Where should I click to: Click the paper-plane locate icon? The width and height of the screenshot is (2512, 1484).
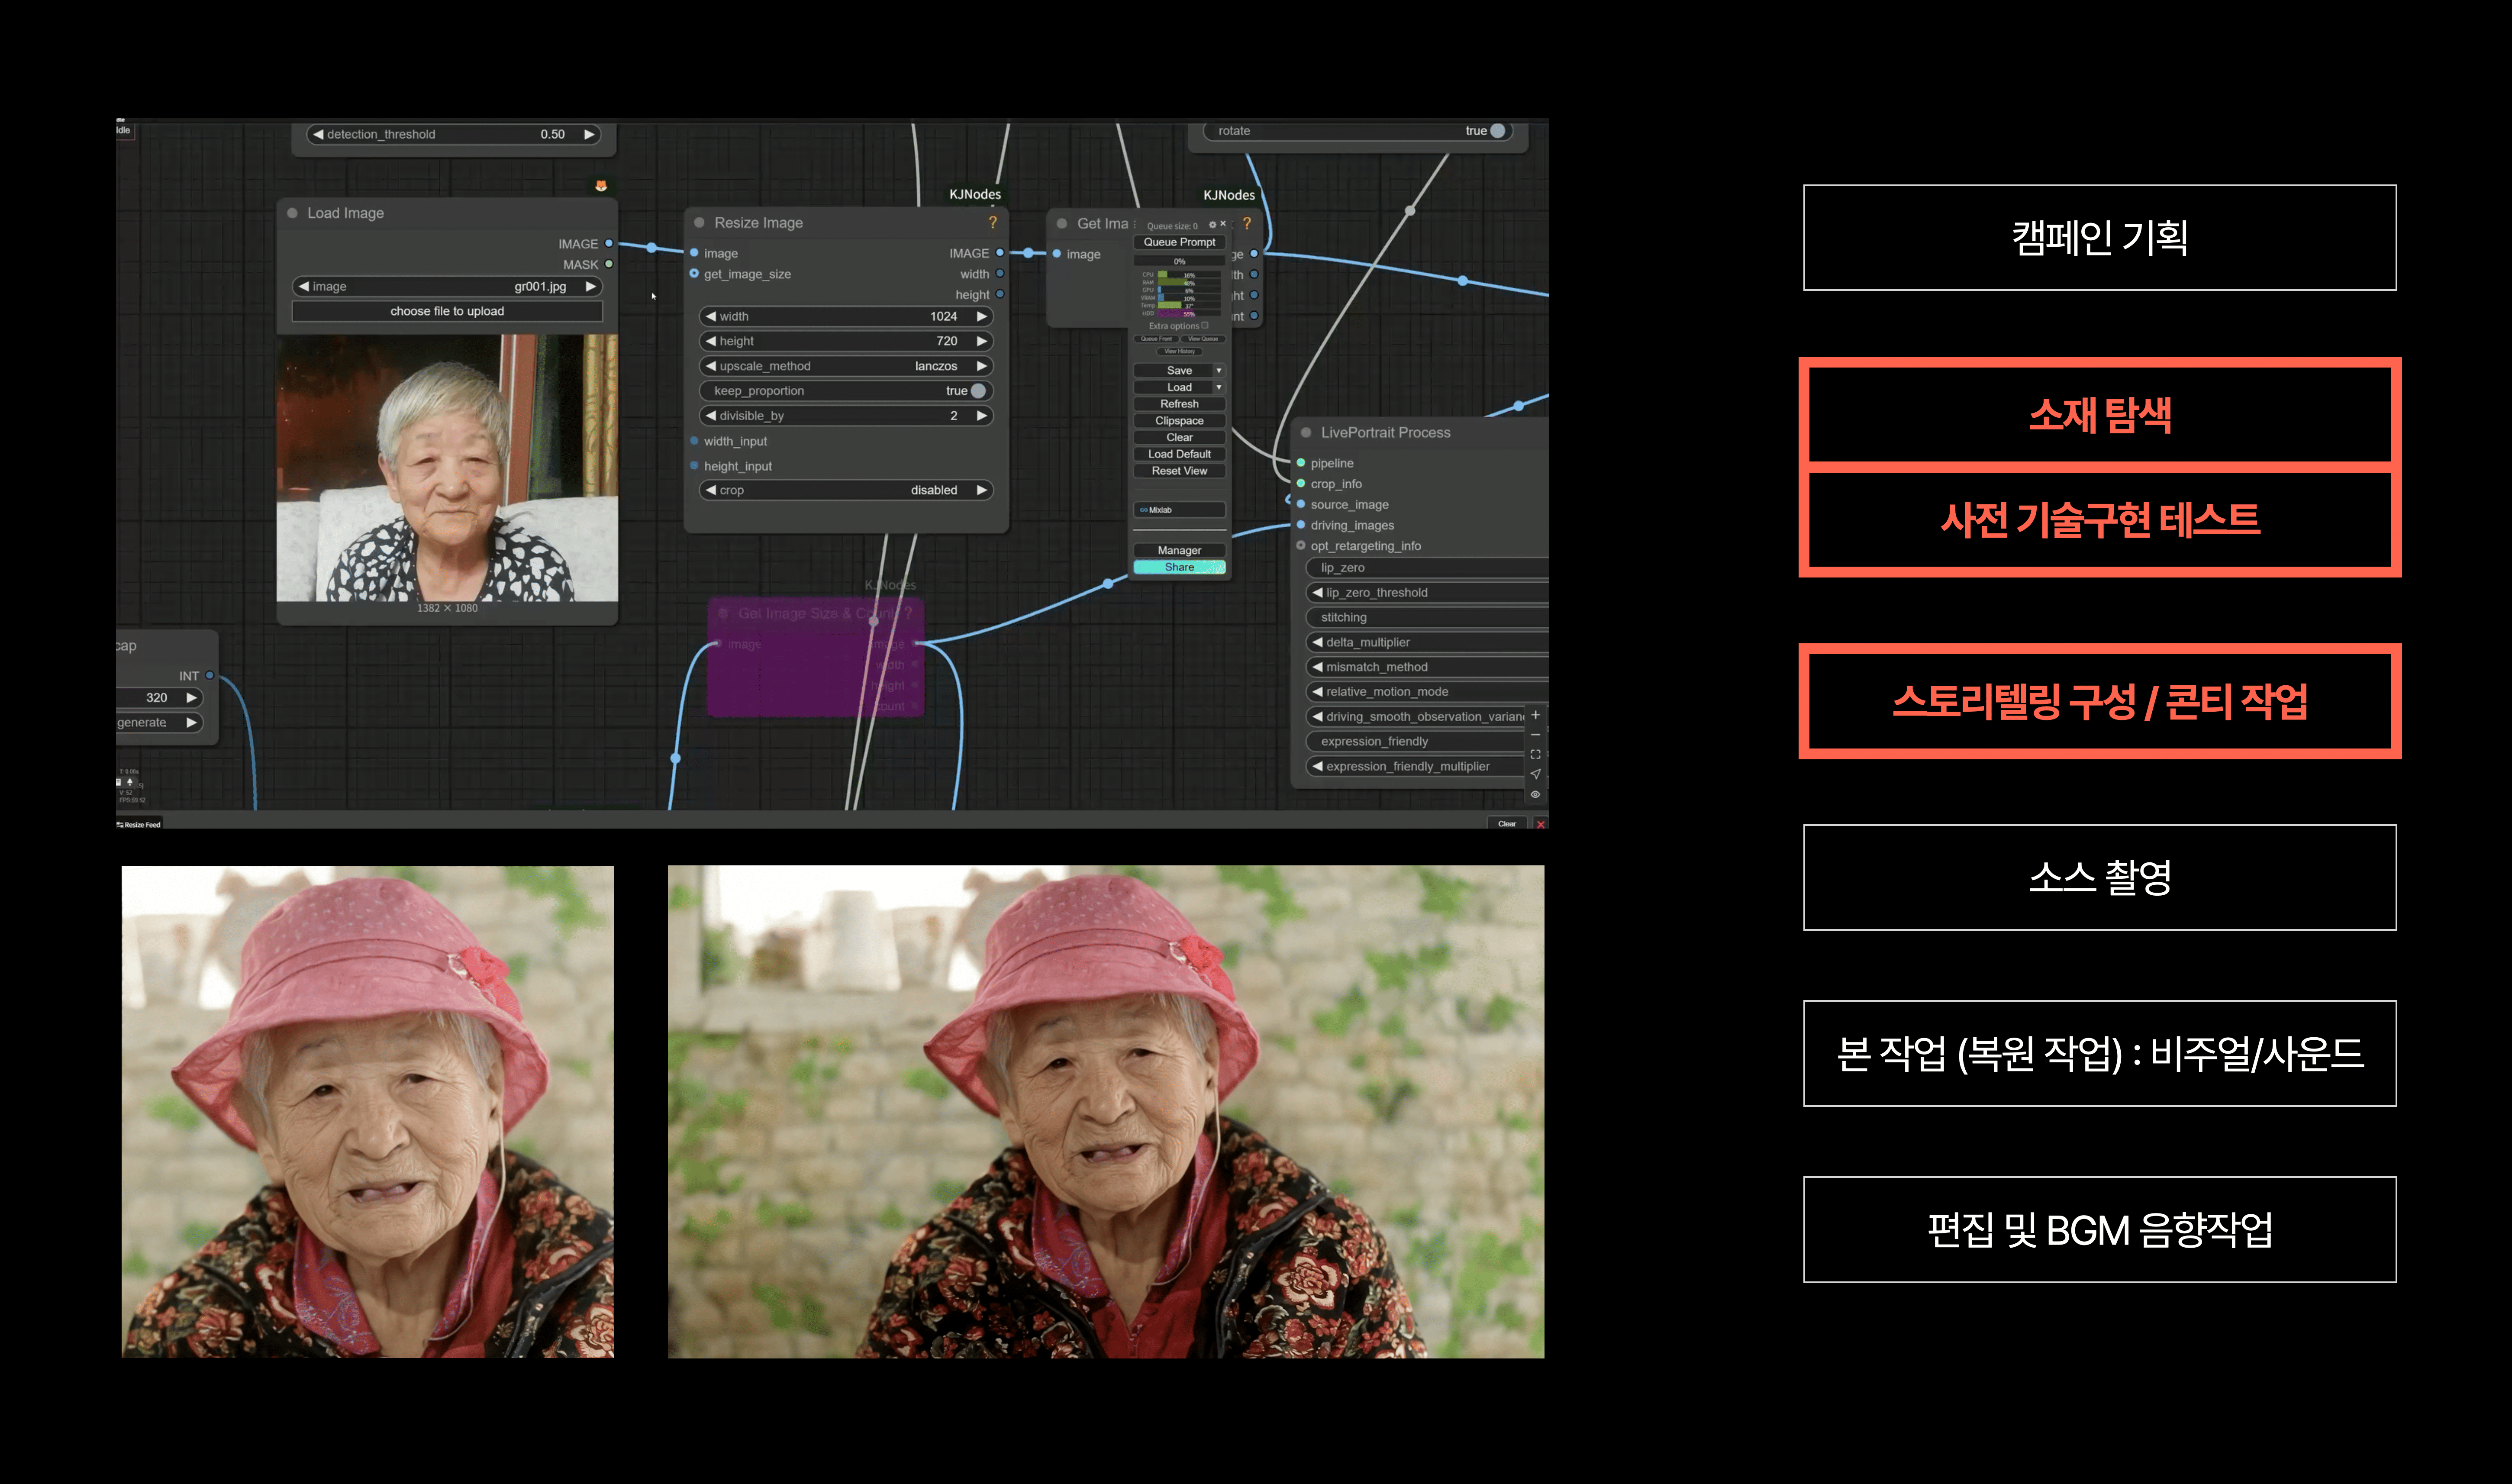[1535, 774]
